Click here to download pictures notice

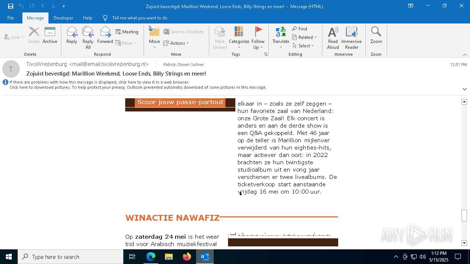pyautogui.click(x=138, y=87)
